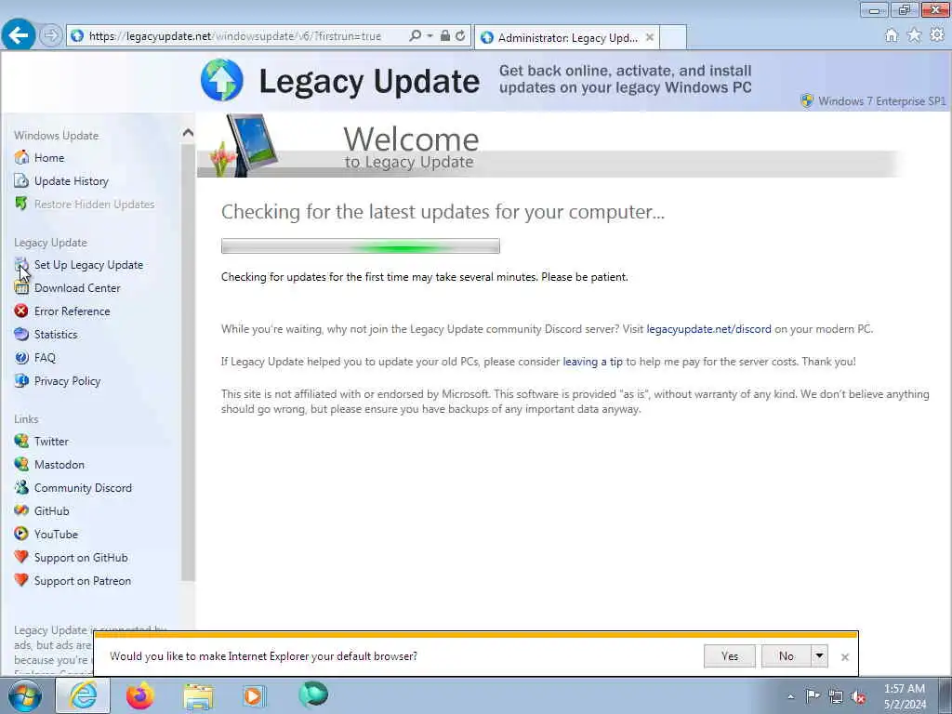
Task: Click the Support on Patreon heart icon
Action: 21,580
